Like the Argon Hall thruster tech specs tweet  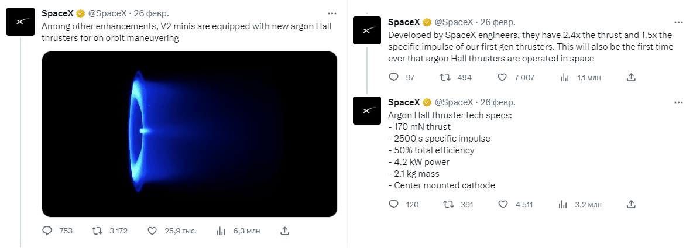[502, 204]
